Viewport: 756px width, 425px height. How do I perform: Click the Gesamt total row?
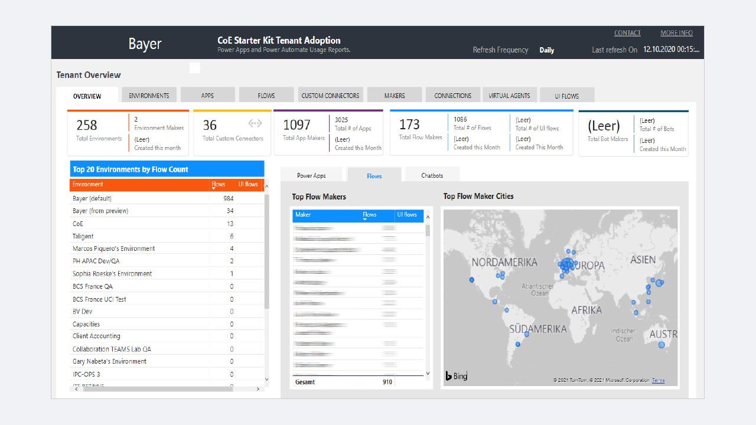357,382
